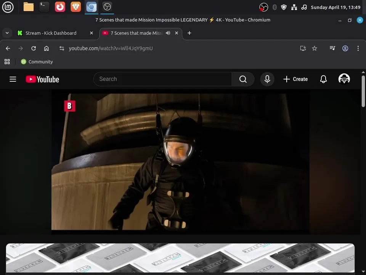
Task: Open the Linux Mint start menu
Action: [8, 7]
